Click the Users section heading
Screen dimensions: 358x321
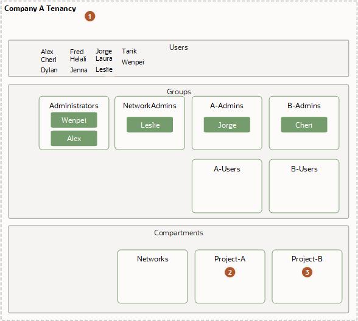click(178, 47)
